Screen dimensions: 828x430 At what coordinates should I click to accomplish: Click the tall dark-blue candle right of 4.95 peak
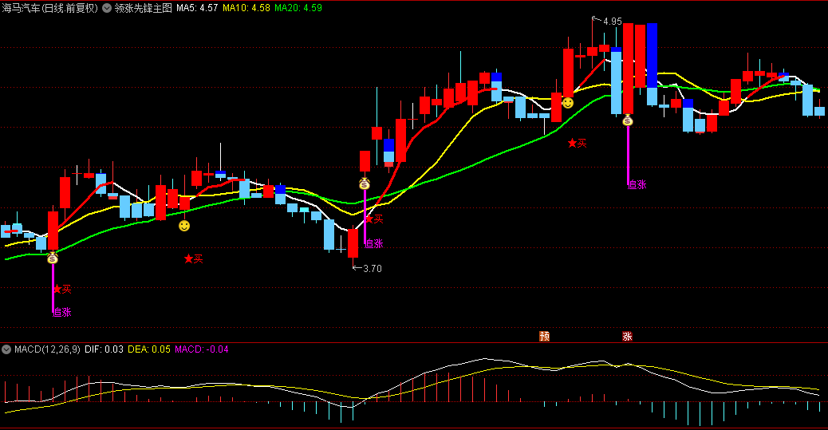pyautogui.click(x=653, y=56)
